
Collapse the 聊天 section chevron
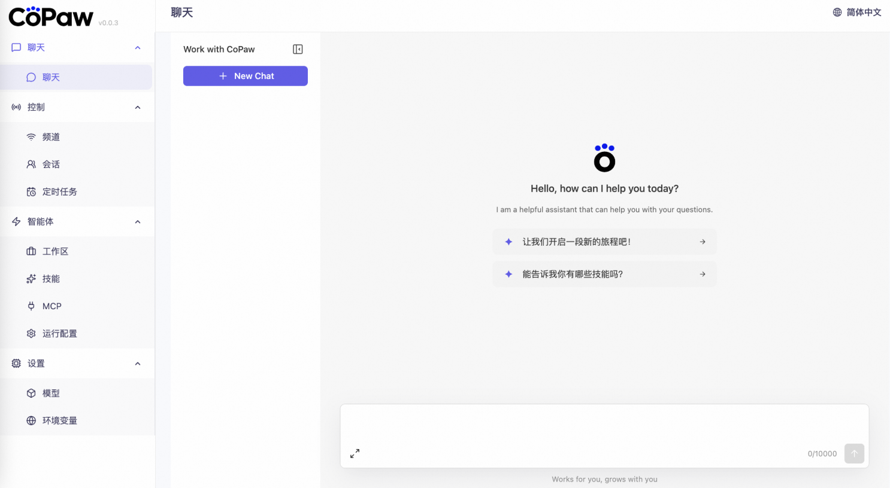coord(138,47)
